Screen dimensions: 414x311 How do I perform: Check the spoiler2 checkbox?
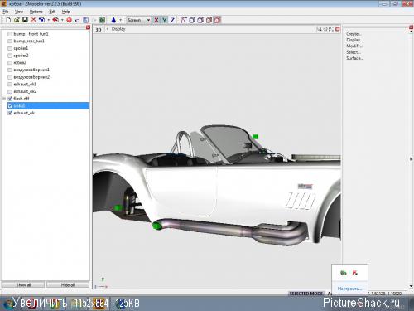tap(10, 56)
